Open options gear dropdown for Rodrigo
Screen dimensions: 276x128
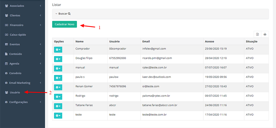58,97
